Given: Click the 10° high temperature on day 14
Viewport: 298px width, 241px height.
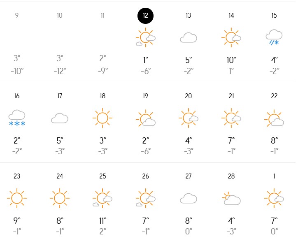Looking at the screenshot, I should pos(231,60).
